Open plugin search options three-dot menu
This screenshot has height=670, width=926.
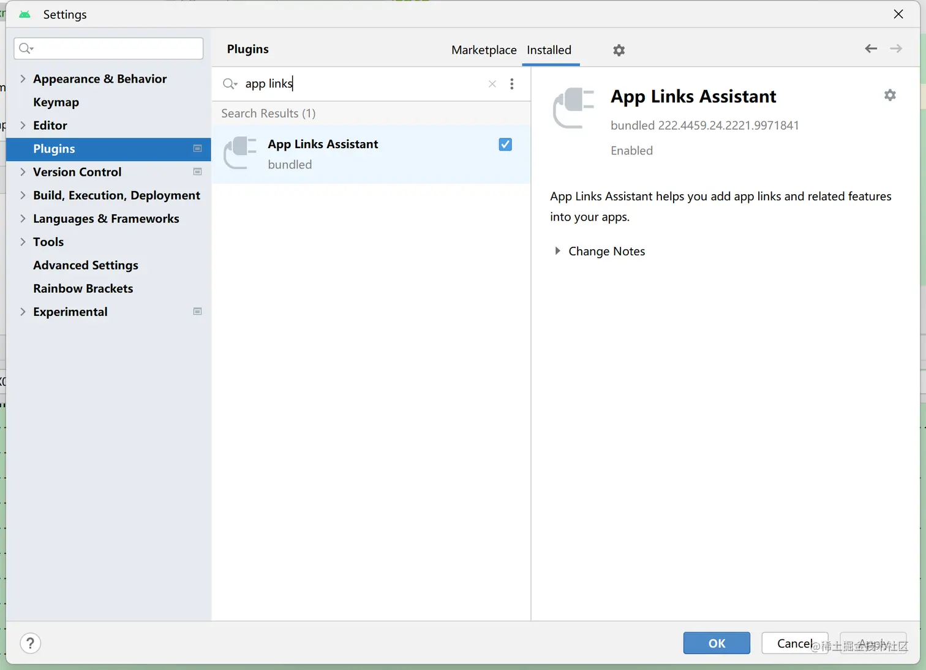coord(512,84)
